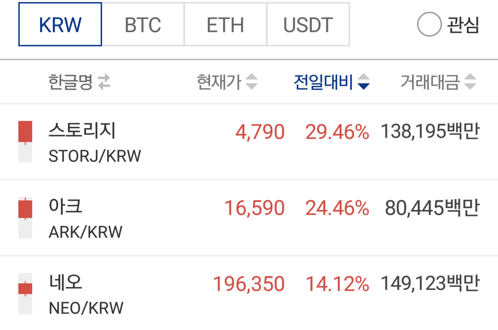The image size is (498, 330).
Task: Select the STORJ candlestick chart icon
Action: (x=25, y=141)
